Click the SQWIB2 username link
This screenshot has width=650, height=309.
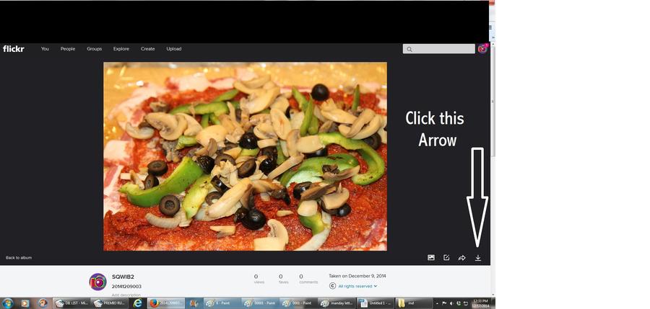[123, 277]
